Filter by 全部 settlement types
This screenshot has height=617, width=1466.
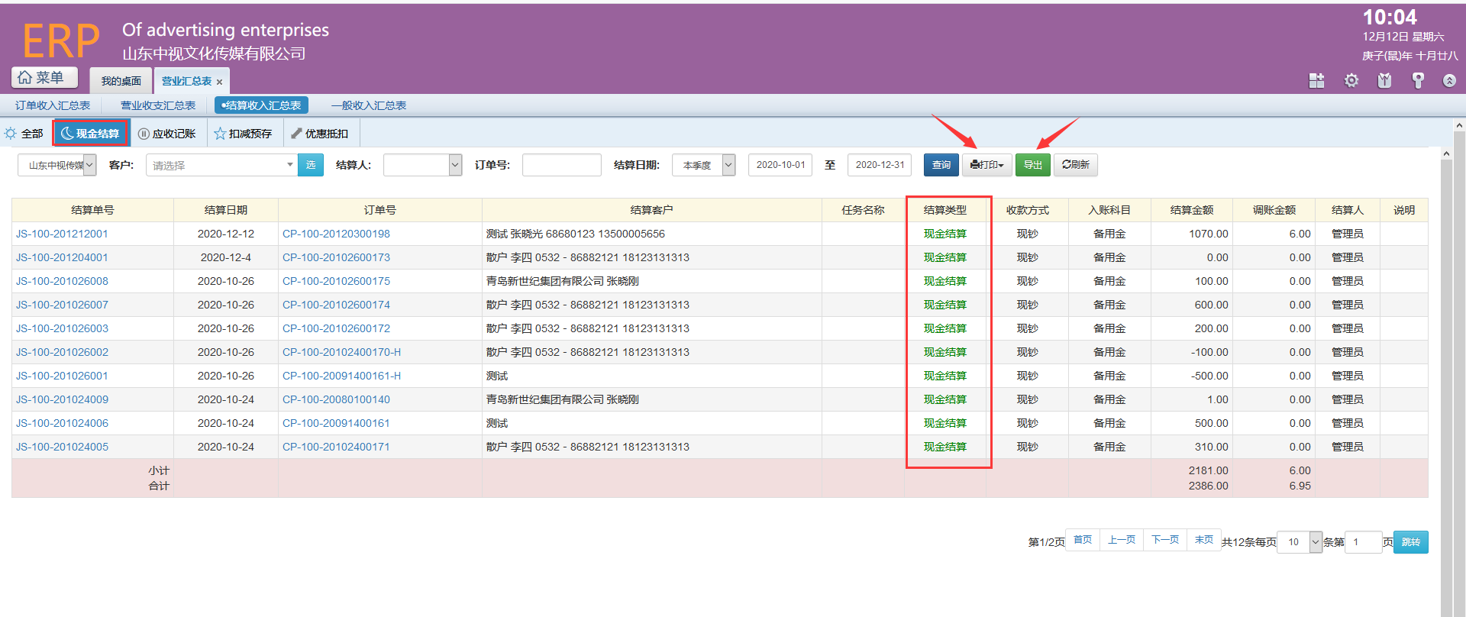(24, 134)
